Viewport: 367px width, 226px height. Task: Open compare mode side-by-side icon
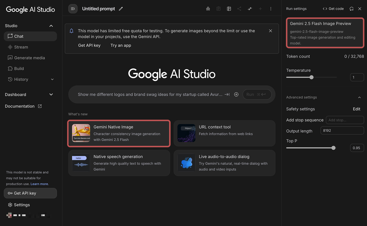coord(229,9)
